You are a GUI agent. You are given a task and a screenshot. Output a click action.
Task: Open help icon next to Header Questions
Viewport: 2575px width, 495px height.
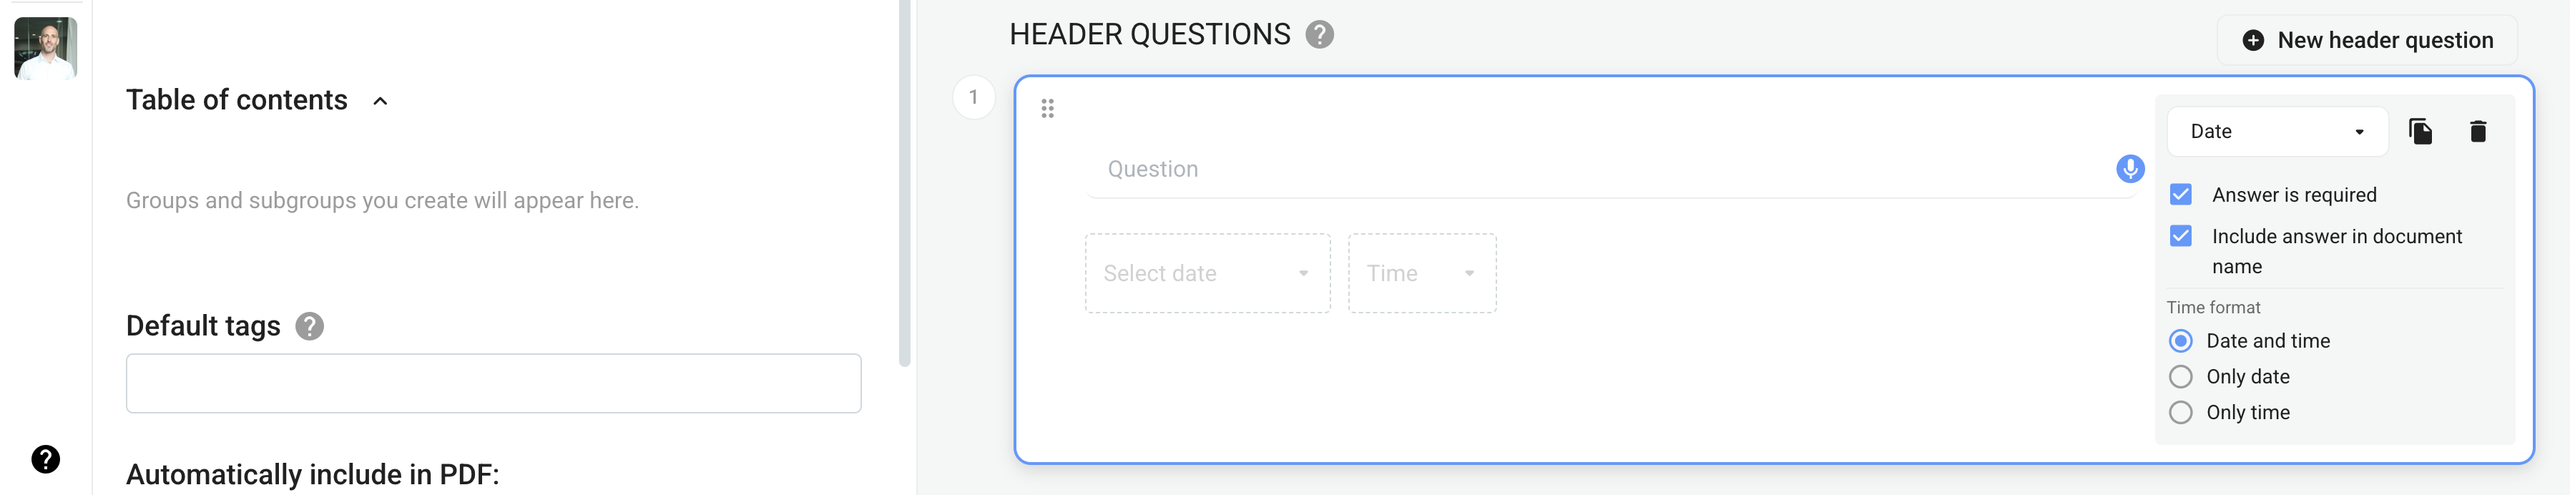pos(1320,35)
